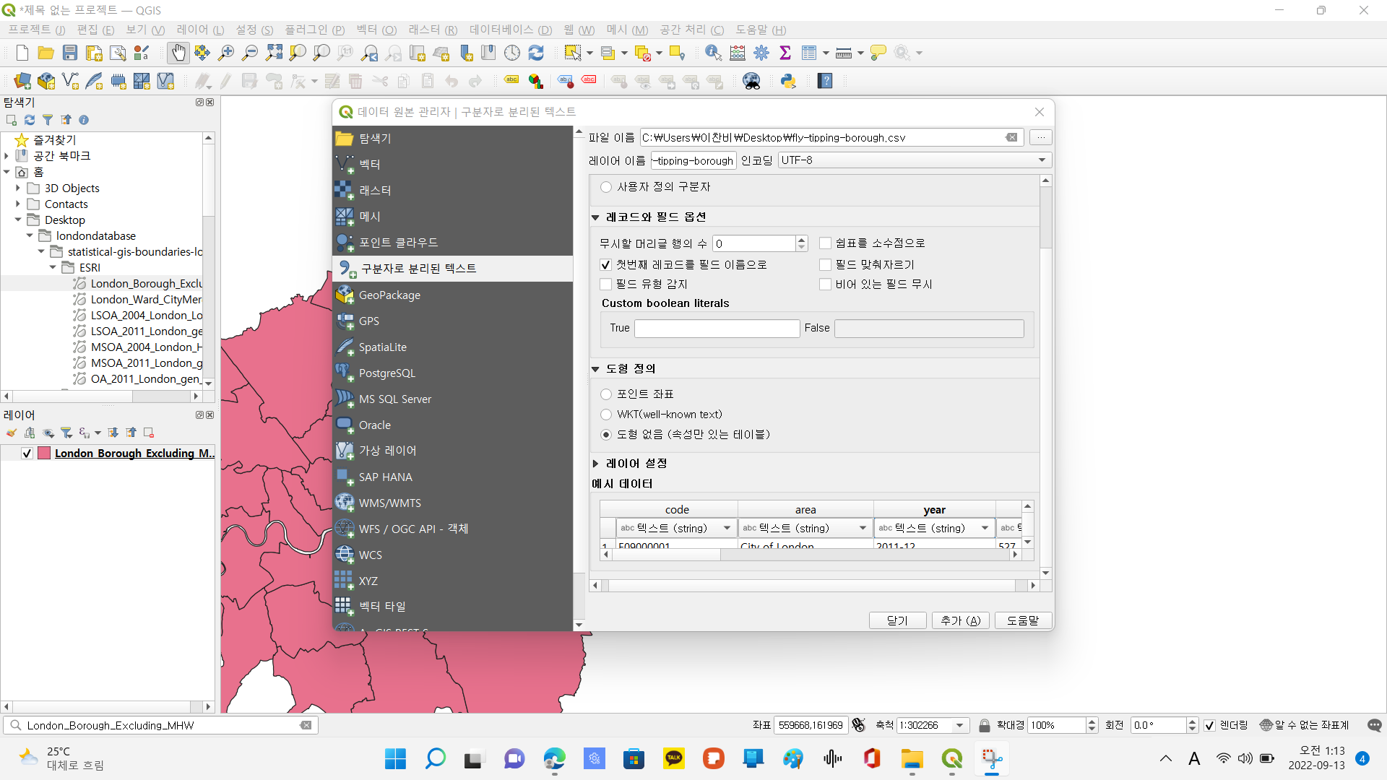Enable the 필드 유형 감지 checkbox
The height and width of the screenshot is (780, 1387).
point(606,284)
